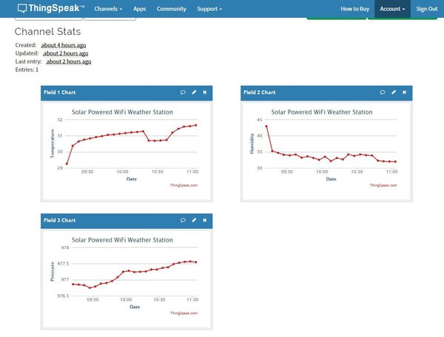Expand the Support dropdown menu
Image resolution: width=444 pixels, height=337 pixels.
point(209,9)
